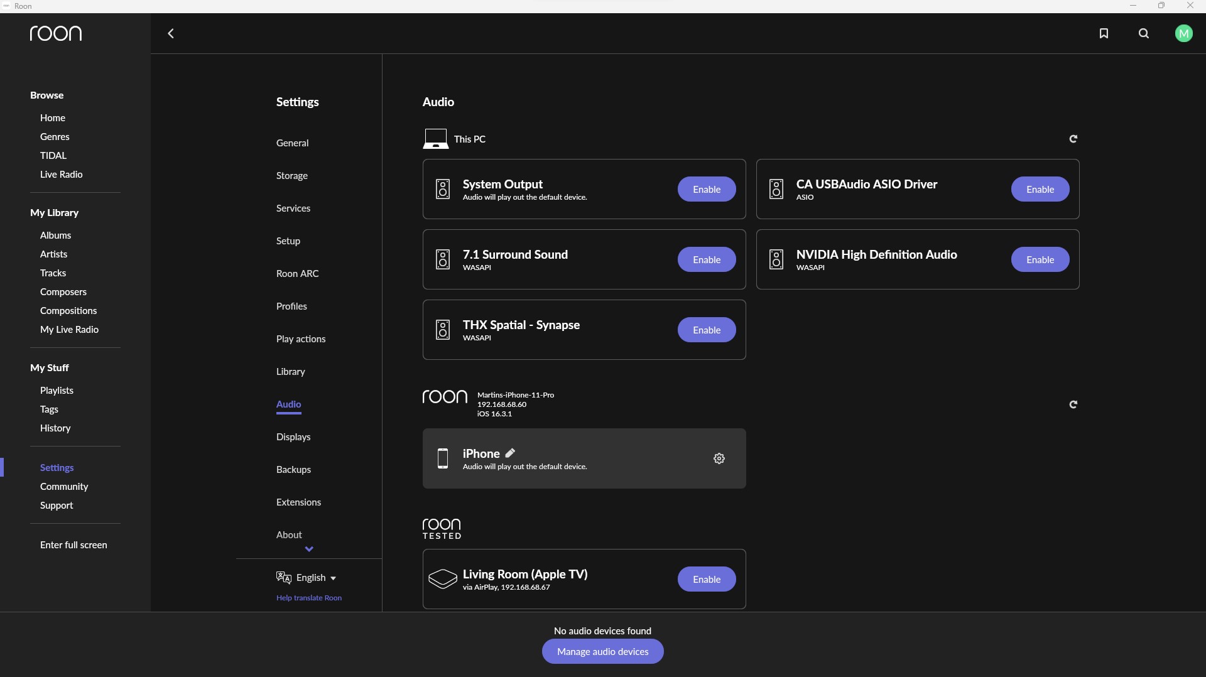Screen dimensions: 1206x677
Task: Open Setup settings tab
Action: (288, 241)
